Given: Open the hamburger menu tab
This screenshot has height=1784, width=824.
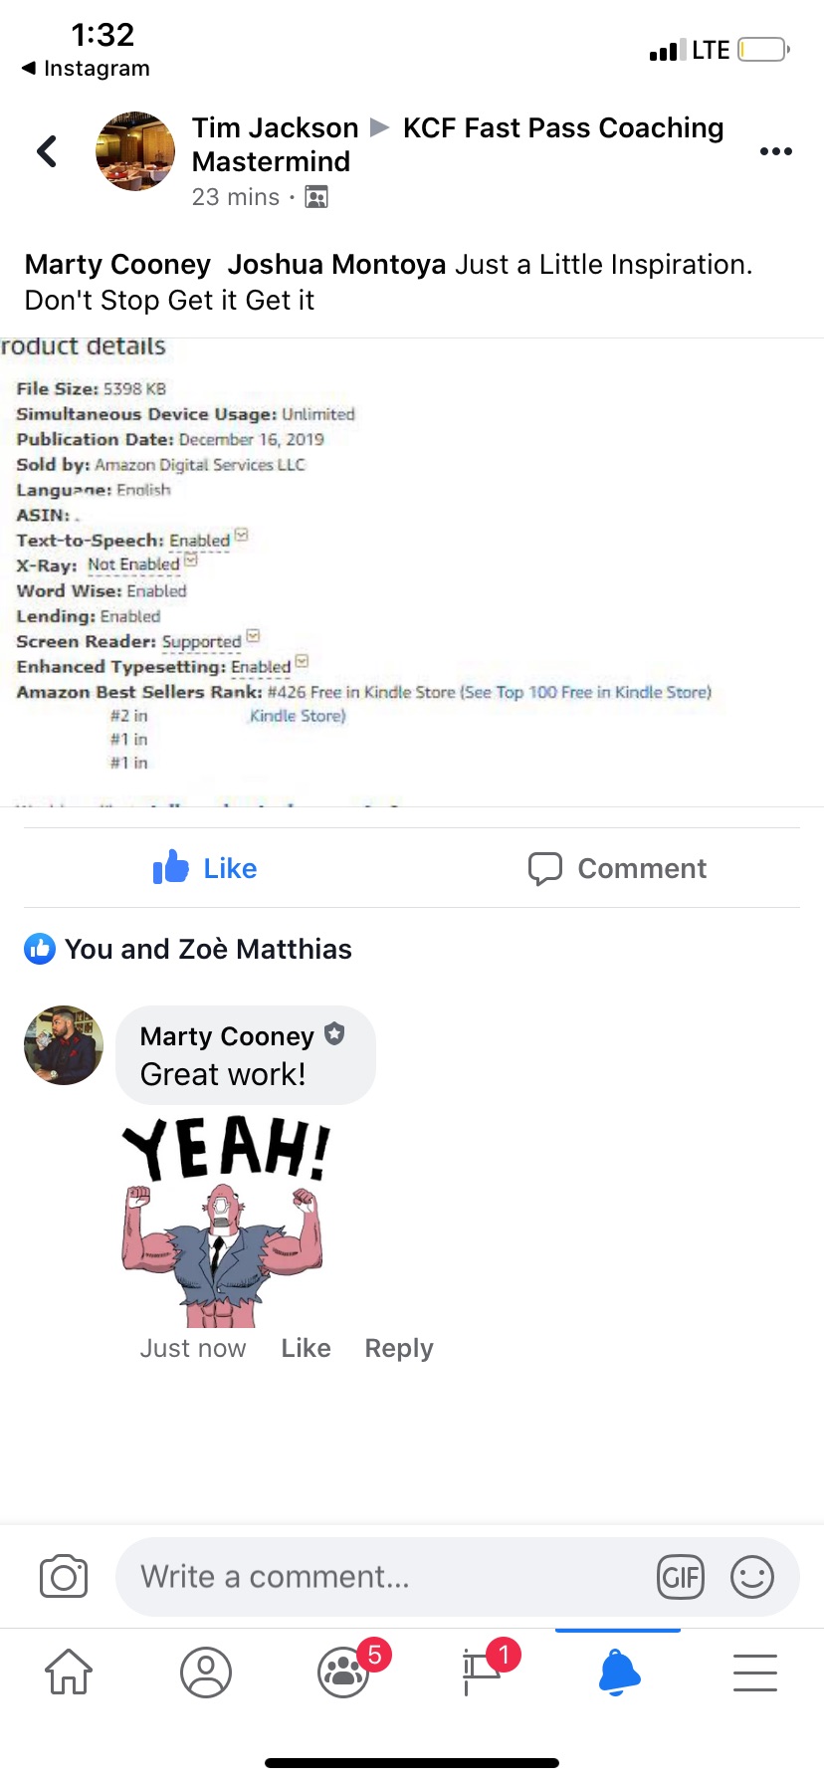Looking at the screenshot, I should tap(755, 1672).
